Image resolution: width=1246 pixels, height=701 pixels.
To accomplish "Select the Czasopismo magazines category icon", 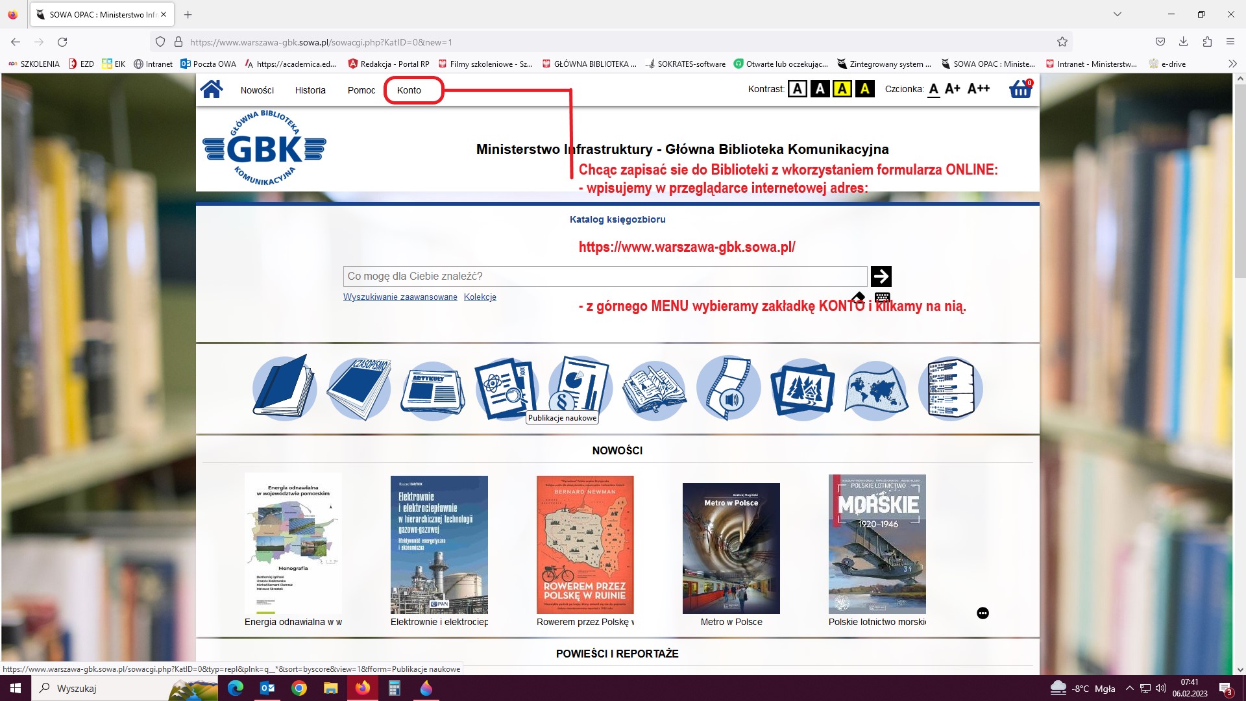I will [x=359, y=388].
